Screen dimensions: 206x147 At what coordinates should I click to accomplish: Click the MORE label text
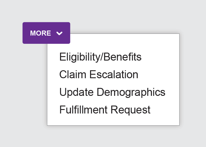click(41, 33)
